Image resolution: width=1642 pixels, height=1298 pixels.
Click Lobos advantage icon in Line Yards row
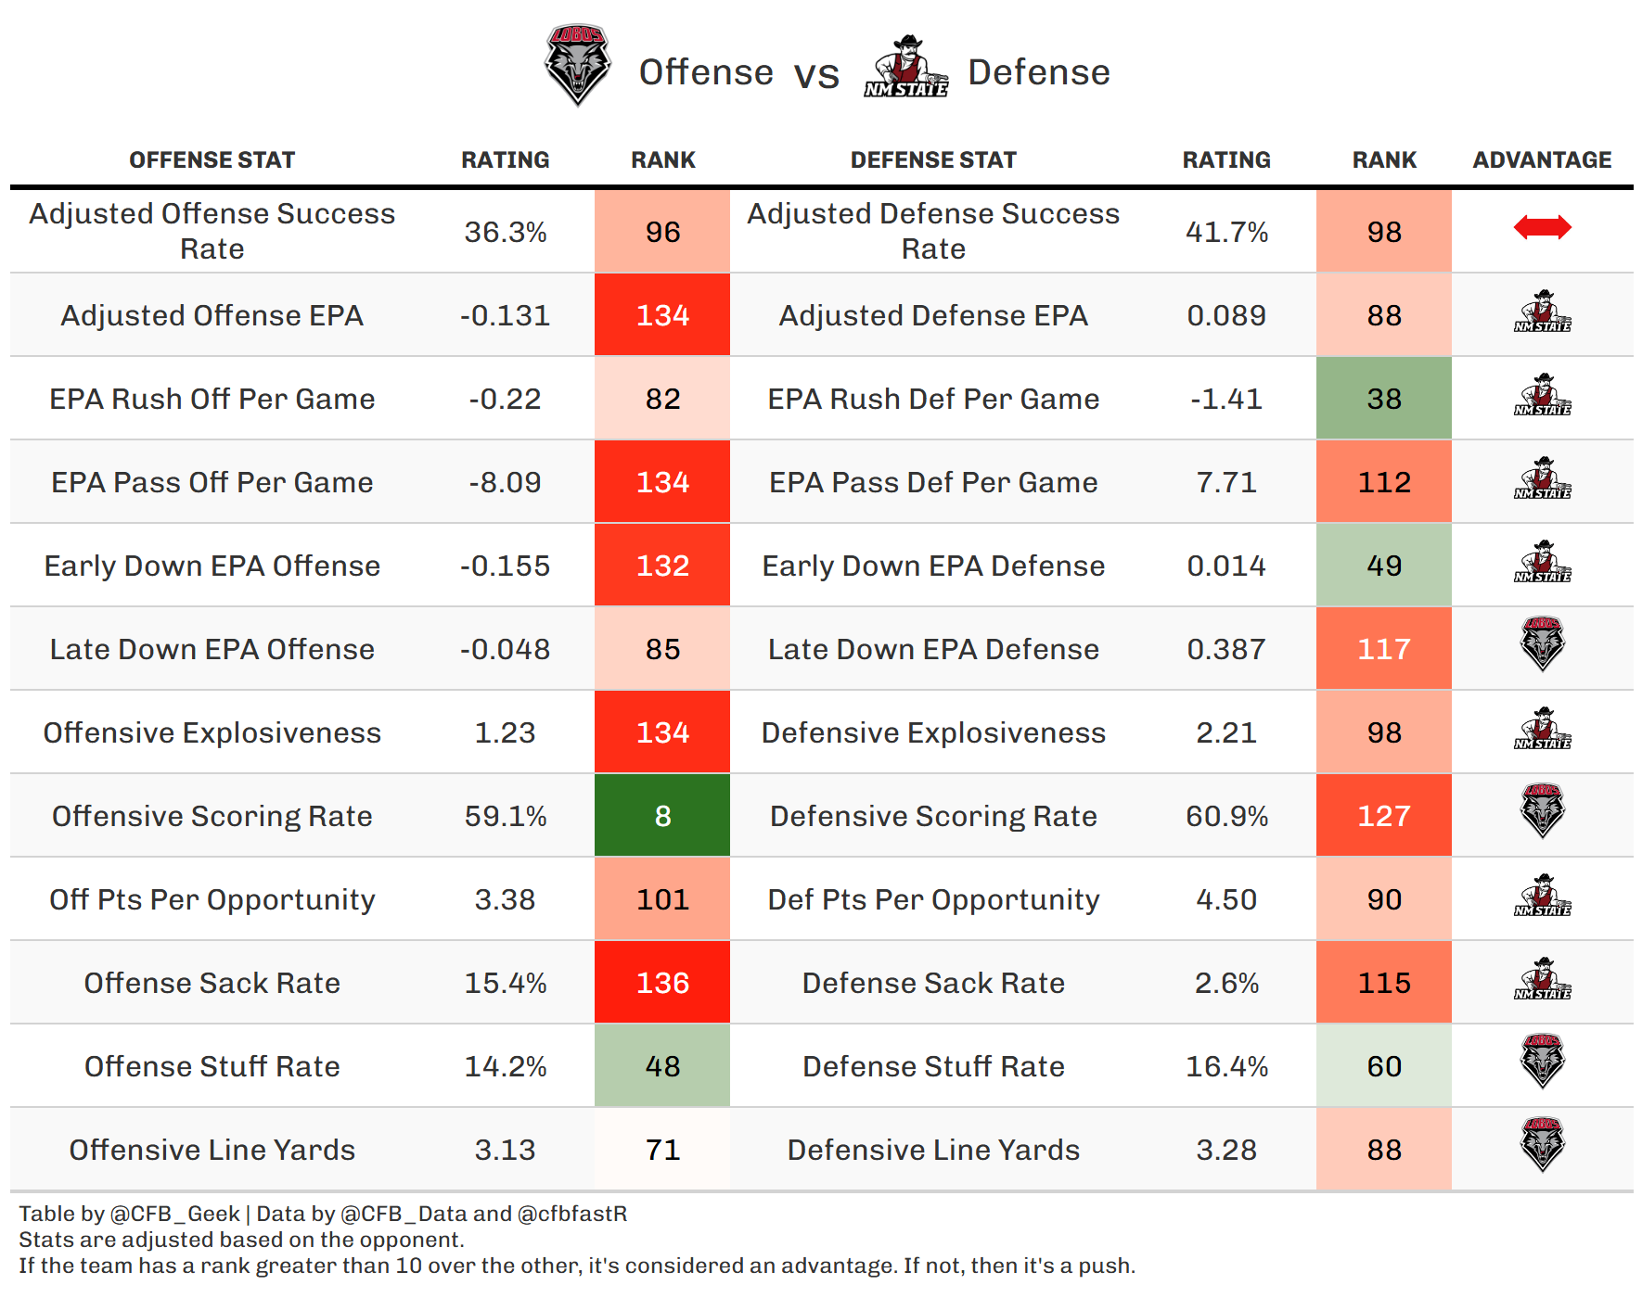click(1542, 1145)
